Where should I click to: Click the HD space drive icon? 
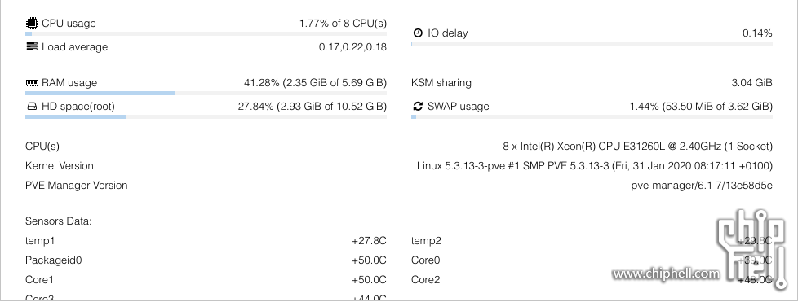click(32, 107)
